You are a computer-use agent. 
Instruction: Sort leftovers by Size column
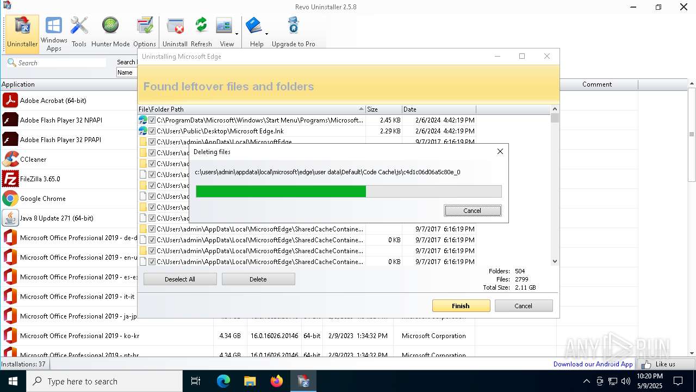(383, 109)
